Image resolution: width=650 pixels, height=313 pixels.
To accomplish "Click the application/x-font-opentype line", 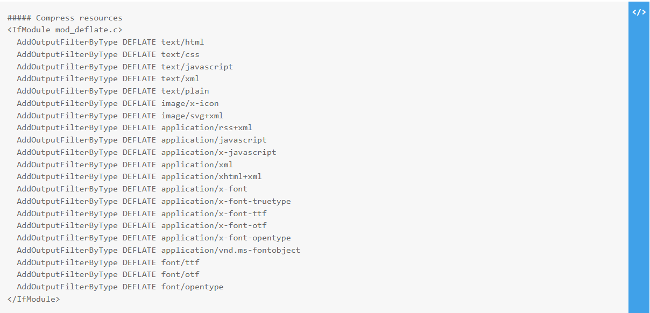I will (154, 238).
